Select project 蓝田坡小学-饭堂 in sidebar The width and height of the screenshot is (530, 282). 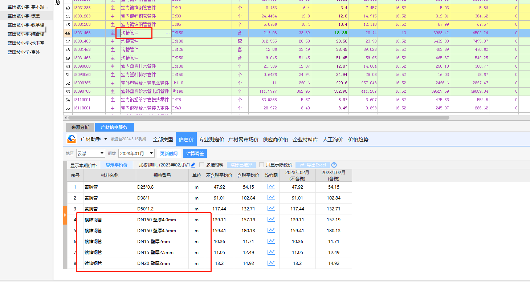point(25,16)
